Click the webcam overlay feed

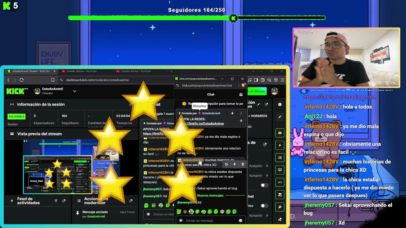[x=346, y=58]
